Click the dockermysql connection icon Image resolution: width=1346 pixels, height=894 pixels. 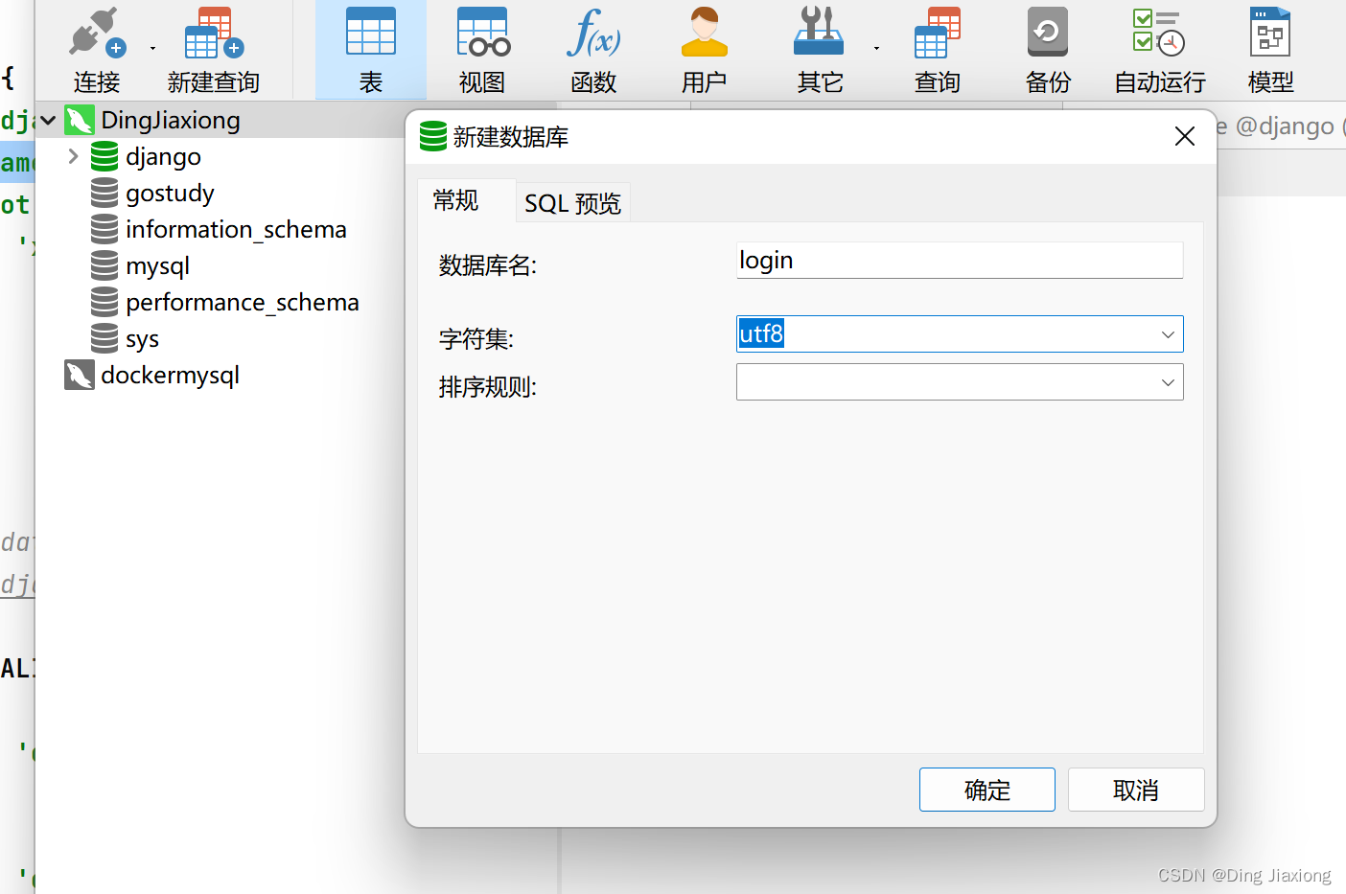[x=79, y=375]
